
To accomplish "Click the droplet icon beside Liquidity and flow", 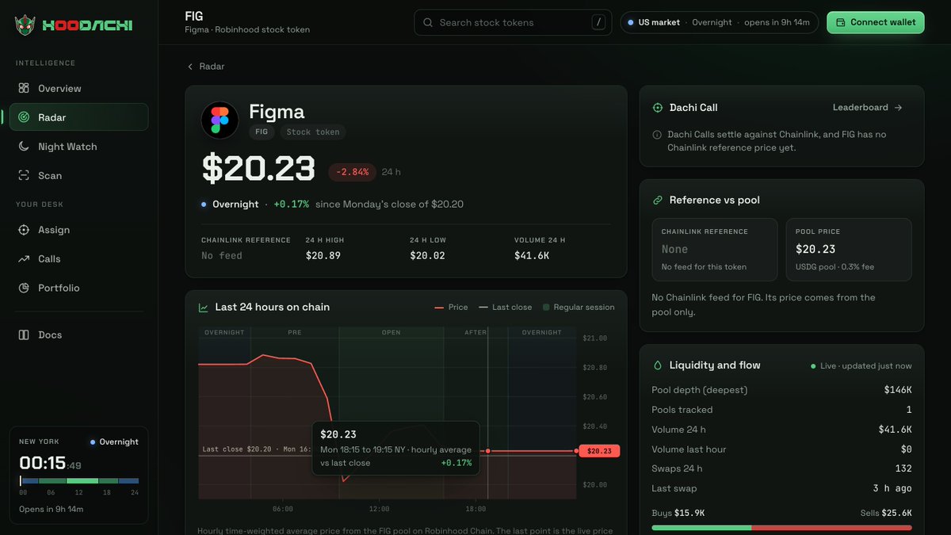I will 658,365.
